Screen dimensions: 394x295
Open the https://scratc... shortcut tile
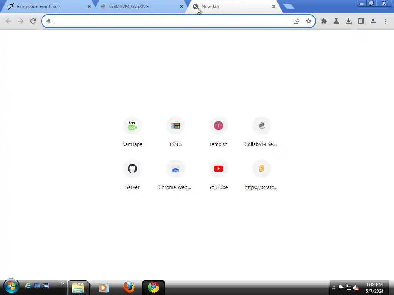click(261, 176)
